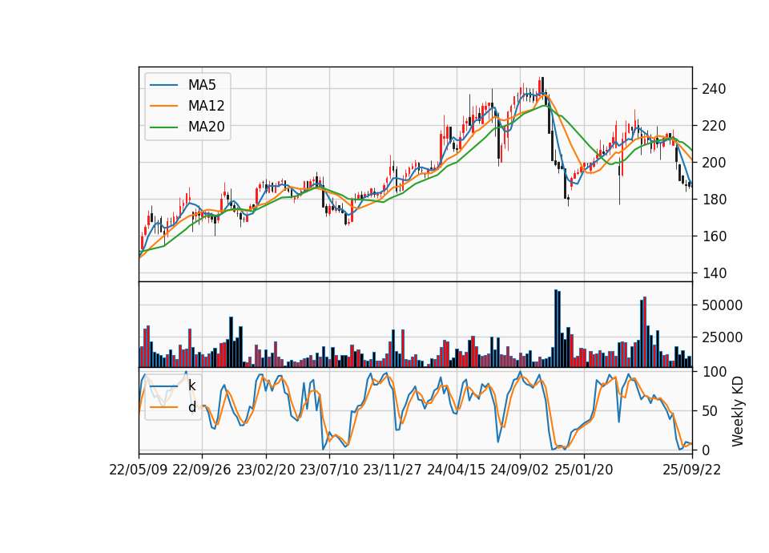Viewport: 769px width, 553px height.
Task: Click the MA12 legend label
Action: click(206, 106)
